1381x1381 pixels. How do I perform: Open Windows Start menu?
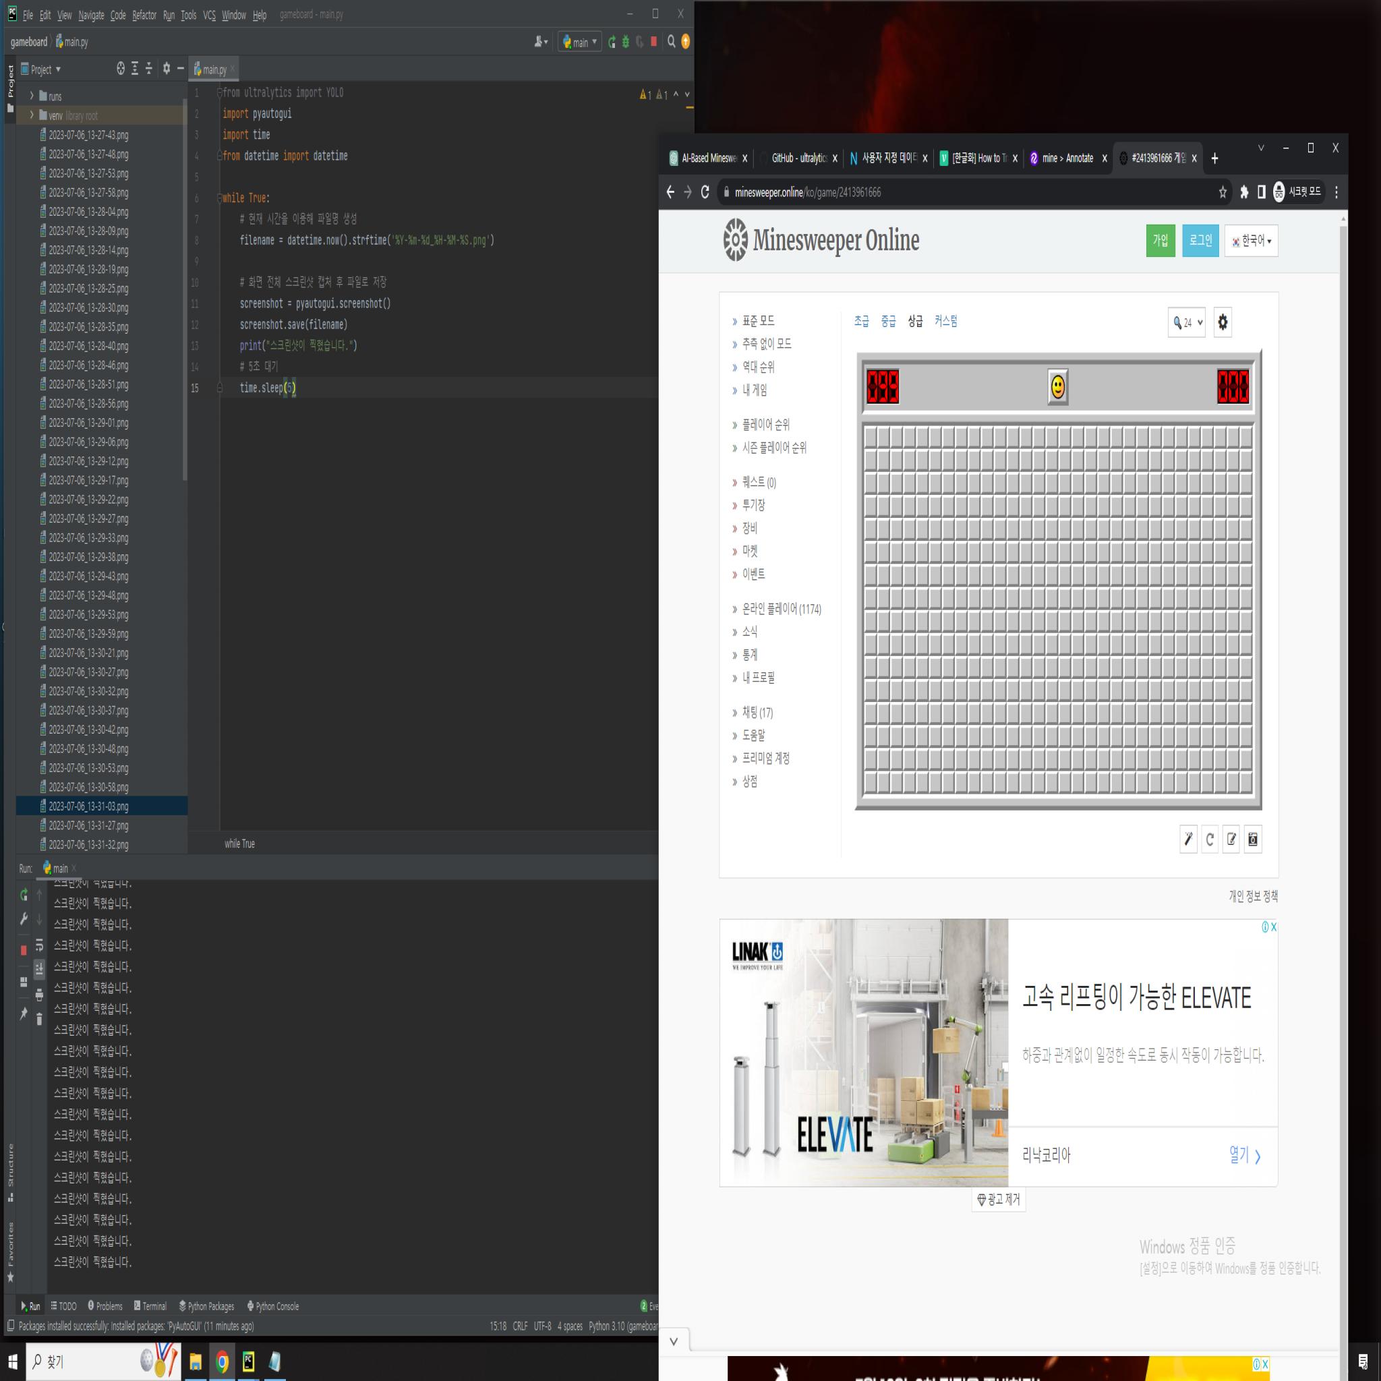(x=12, y=1361)
